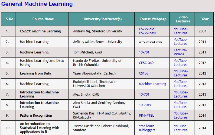The width and height of the screenshot is (215, 135).
Task: Select Pattern Recognition course name
Action: (36, 116)
